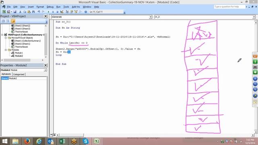Click the Copy icon in the toolbar
This screenshot has height=145, width=258.
click(x=25, y=12)
